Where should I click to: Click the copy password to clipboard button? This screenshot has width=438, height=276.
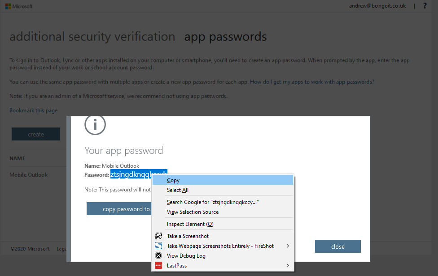(119, 209)
